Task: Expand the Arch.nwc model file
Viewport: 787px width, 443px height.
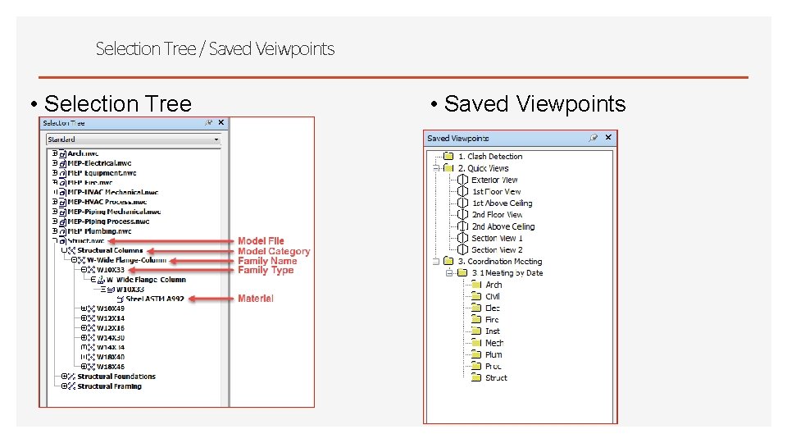Action: (55, 153)
